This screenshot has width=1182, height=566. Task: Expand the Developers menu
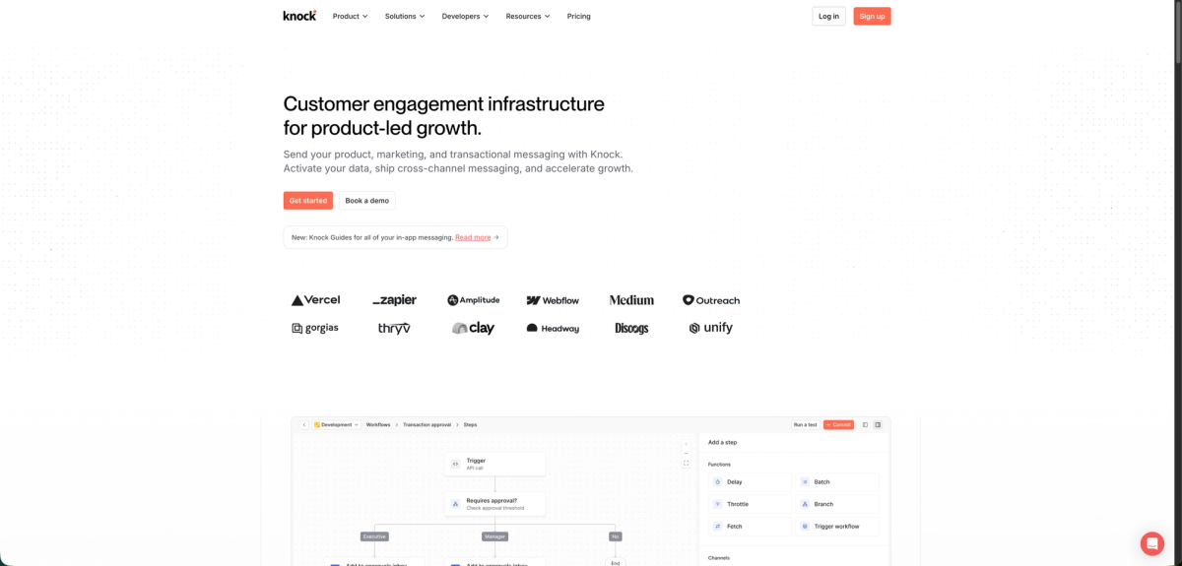(465, 16)
